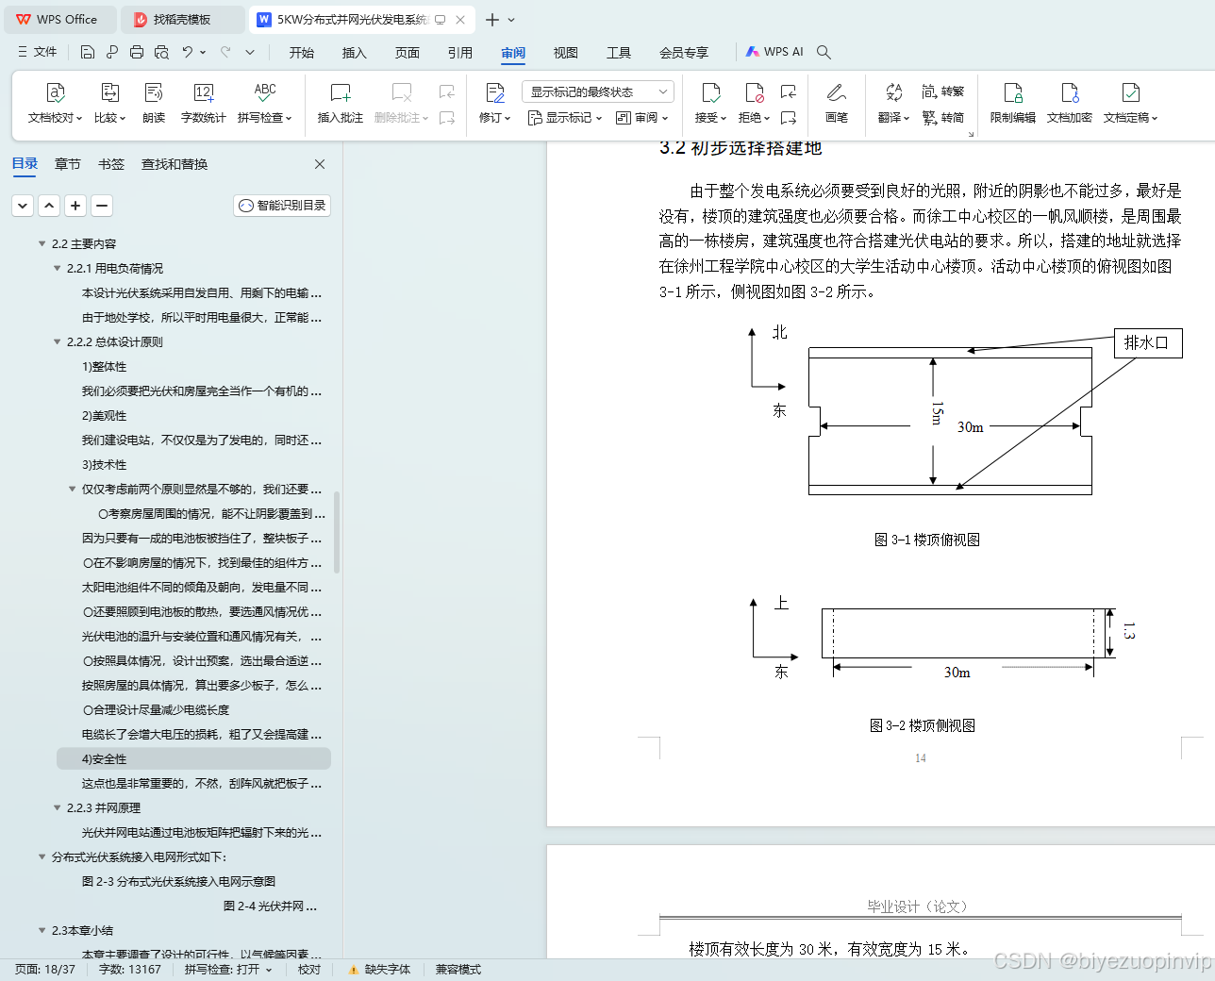Open the 查找和替换 navigation tab
The width and height of the screenshot is (1215, 981).
175,164
